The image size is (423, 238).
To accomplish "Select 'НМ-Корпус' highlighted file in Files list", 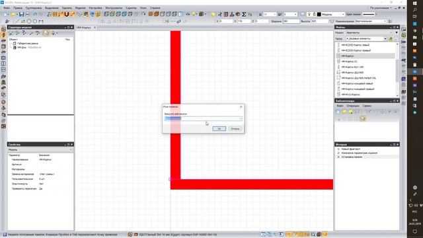I will click(365, 56).
